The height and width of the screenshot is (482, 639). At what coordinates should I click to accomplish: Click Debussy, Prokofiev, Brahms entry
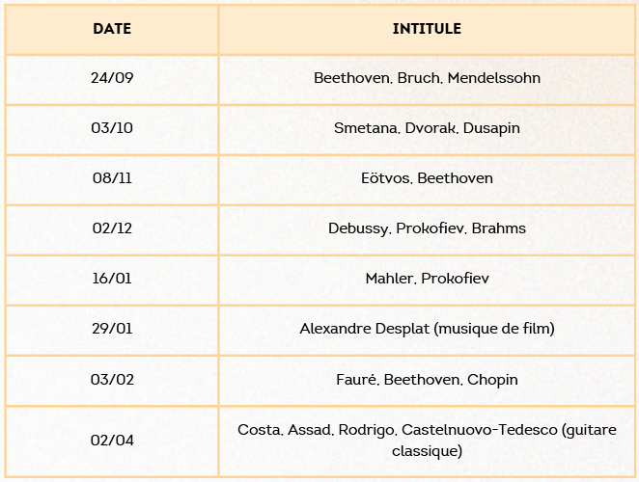click(427, 228)
